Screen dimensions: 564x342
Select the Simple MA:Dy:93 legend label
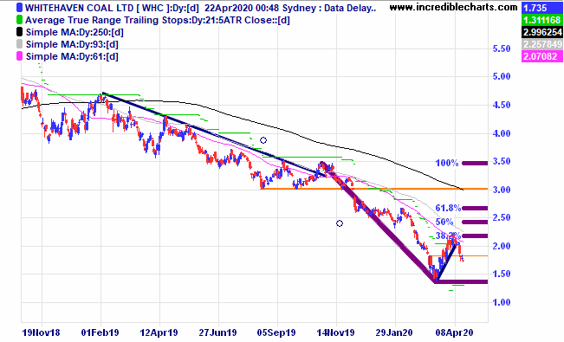pyautogui.click(x=72, y=45)
